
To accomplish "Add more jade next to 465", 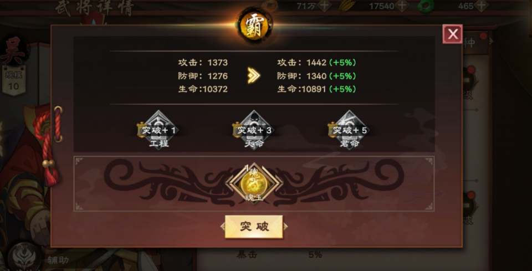I will [x=481, y=6].
